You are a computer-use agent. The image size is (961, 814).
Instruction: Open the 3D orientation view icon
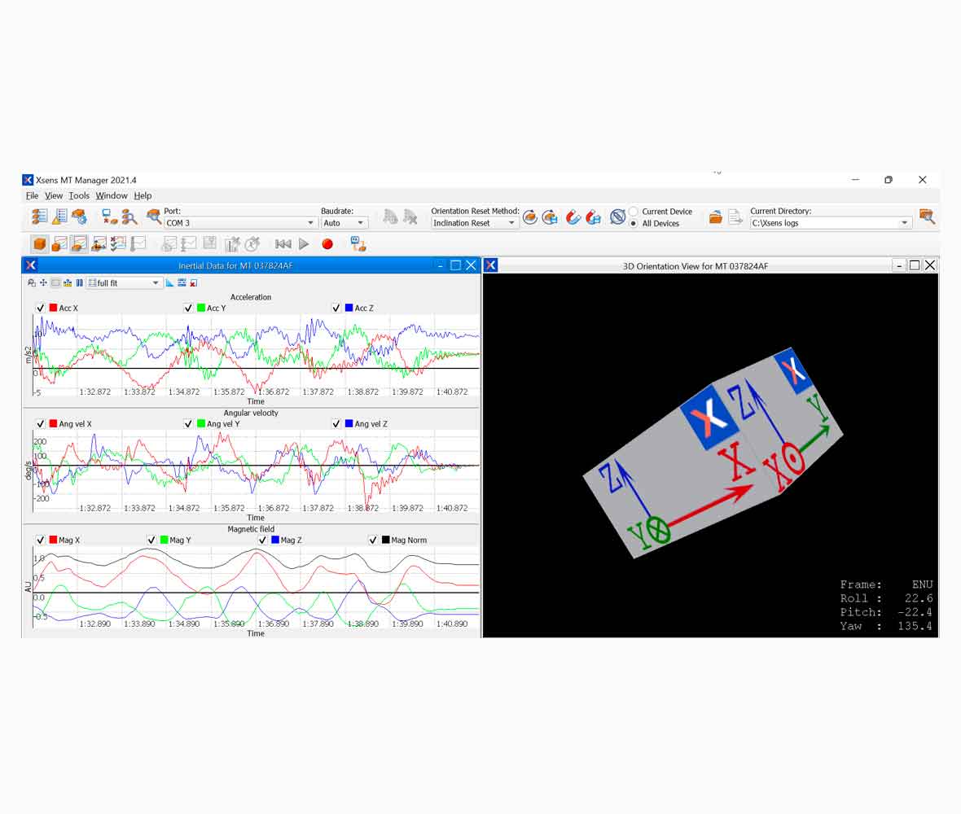[x=39, y=243]
